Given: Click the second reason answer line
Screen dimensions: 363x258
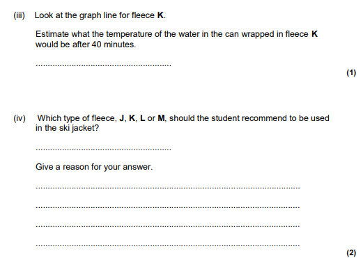Looking at the screenshot, I should point(168,207).
